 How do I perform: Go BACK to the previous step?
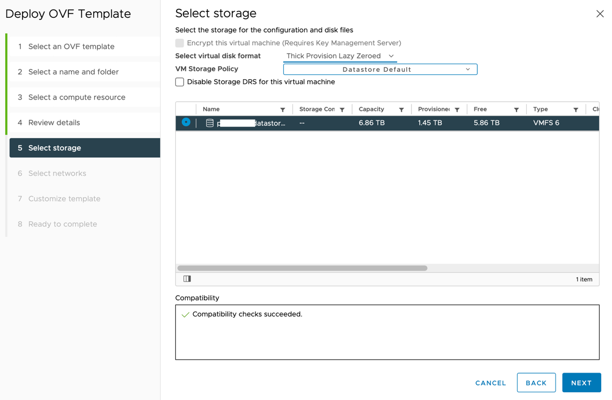pyautogui.click(x=536, y=383)
